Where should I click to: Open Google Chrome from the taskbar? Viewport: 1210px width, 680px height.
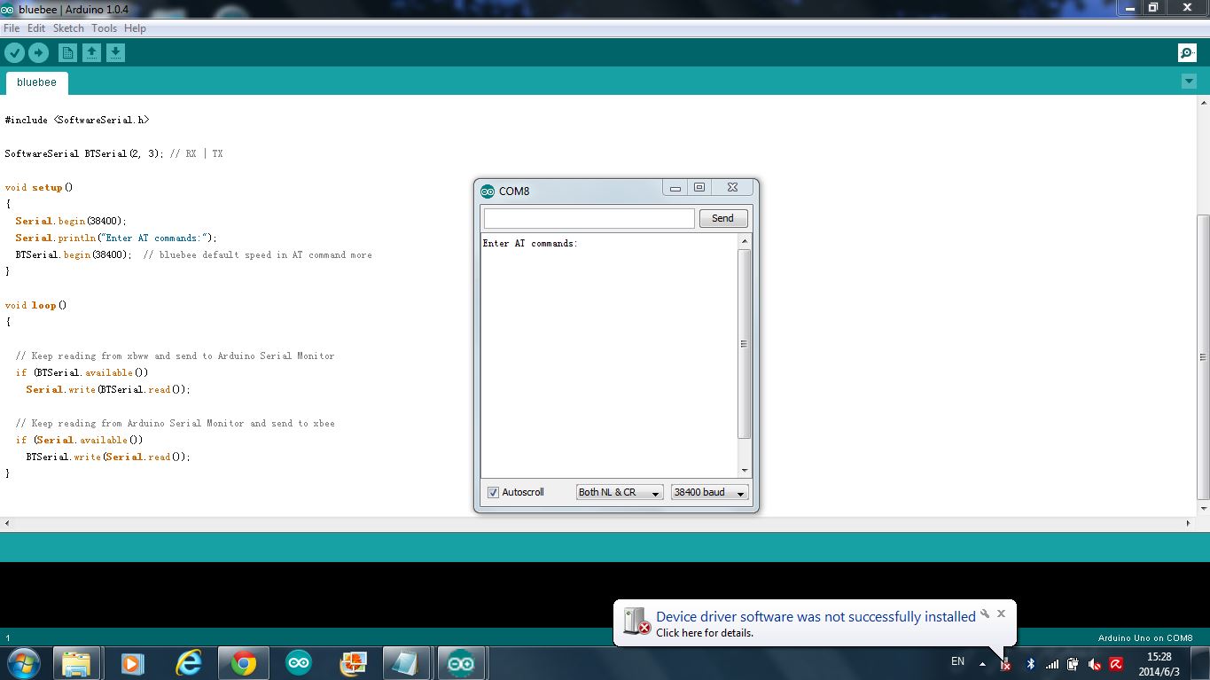coord(243,663)
